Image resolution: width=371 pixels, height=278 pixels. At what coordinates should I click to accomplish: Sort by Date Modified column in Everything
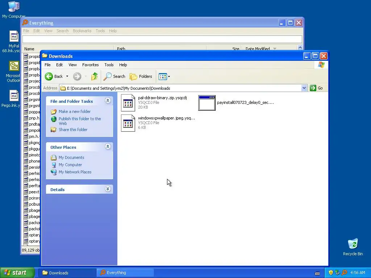[x=269, y=48]
